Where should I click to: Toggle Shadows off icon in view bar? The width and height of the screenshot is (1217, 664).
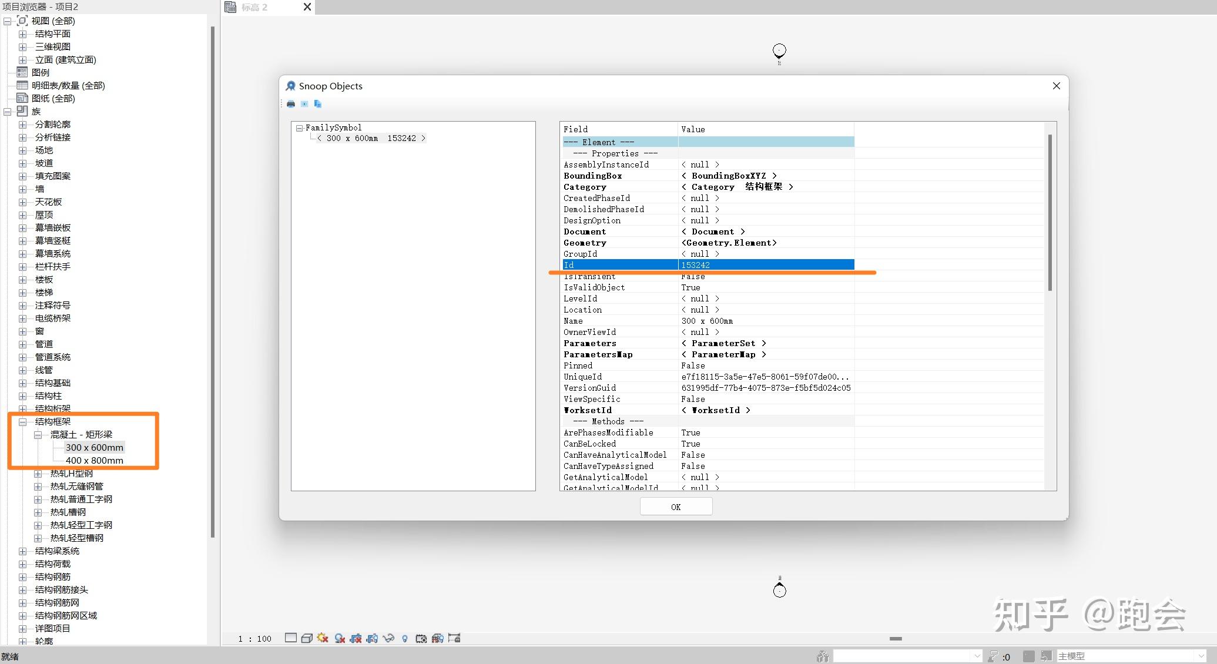[340, 638]
